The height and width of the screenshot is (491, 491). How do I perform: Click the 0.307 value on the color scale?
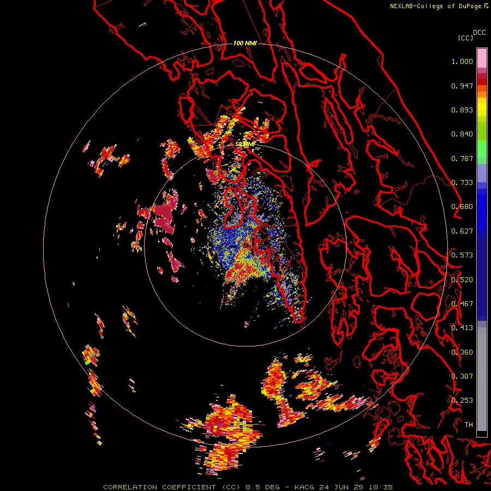(462, 376)
